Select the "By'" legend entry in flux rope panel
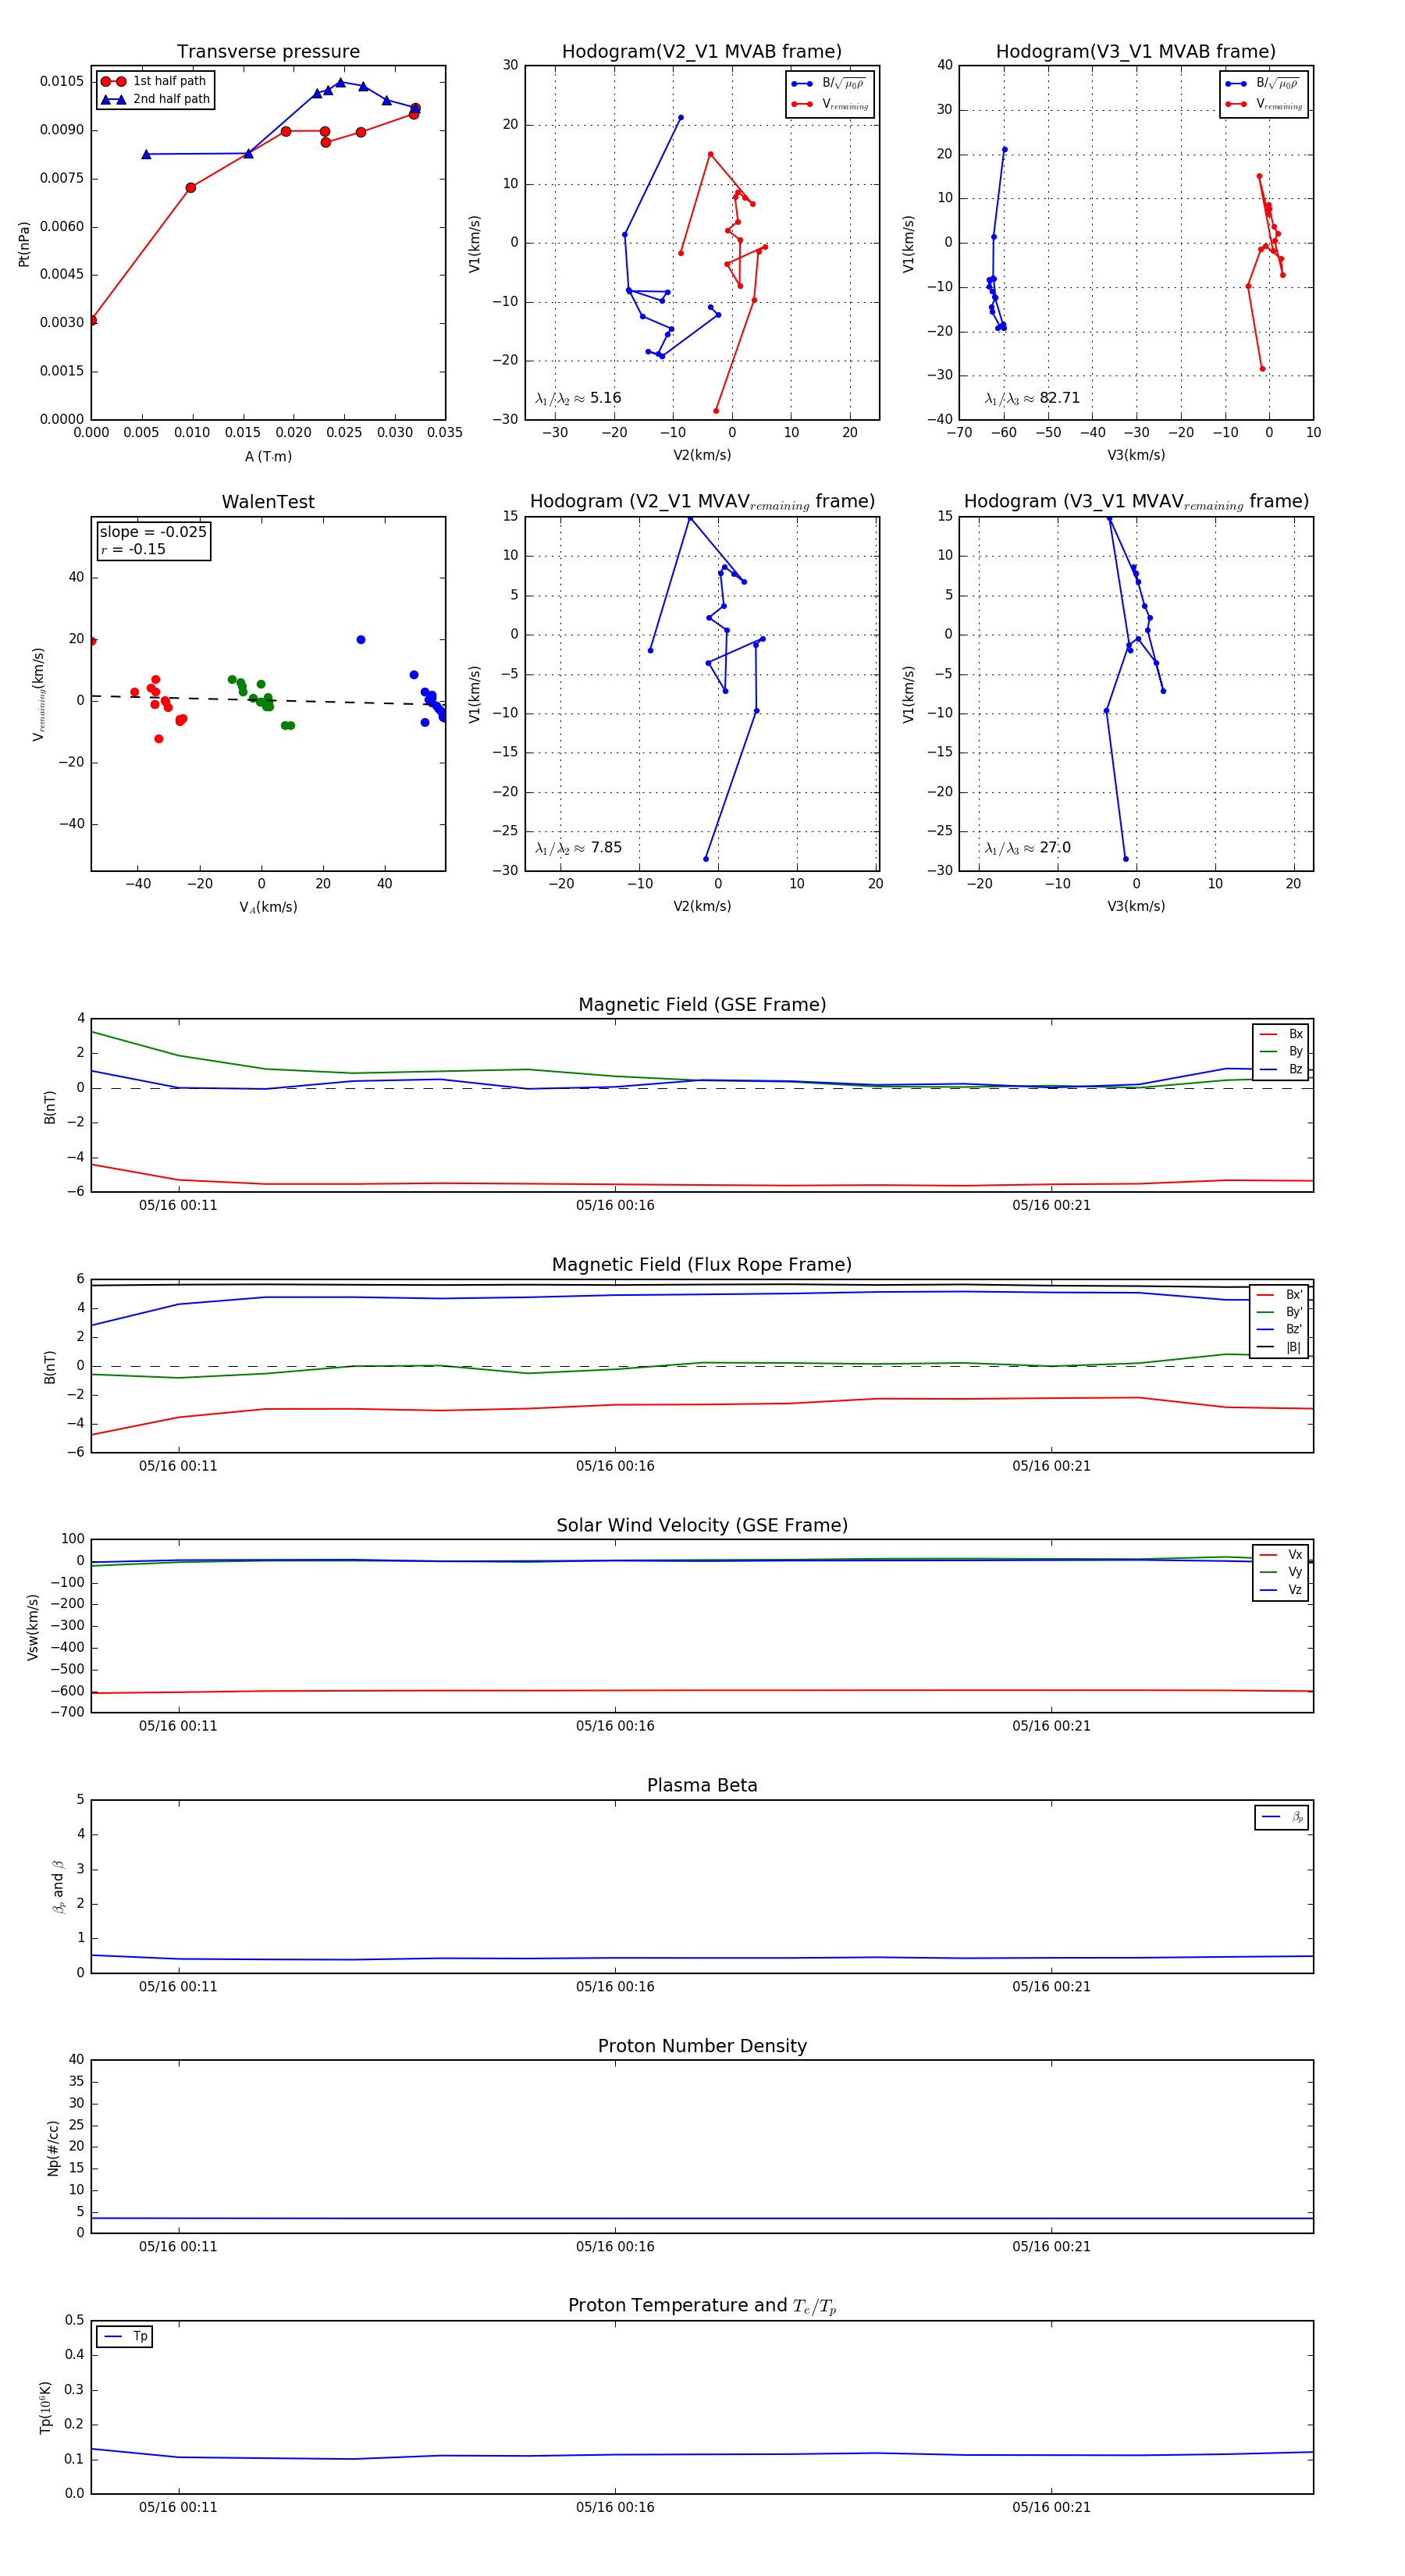 (1280, 1312)
